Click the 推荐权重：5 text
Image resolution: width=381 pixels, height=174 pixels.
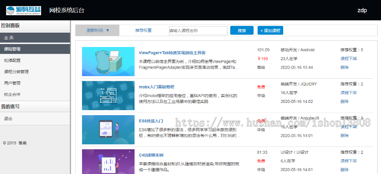pos(352,50)
